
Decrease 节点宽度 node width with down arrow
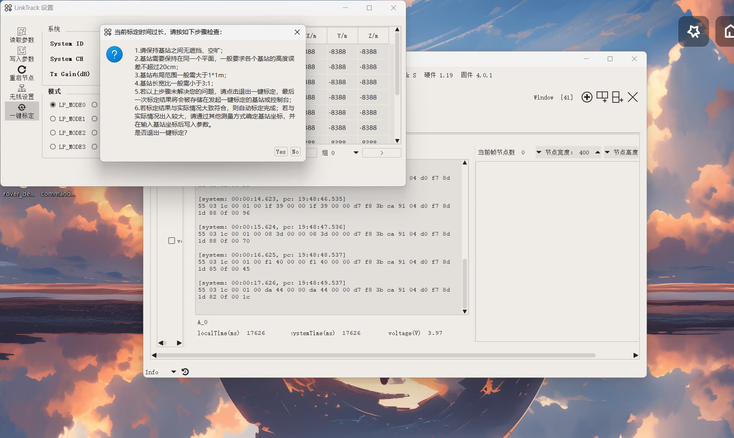click(538, 153)
